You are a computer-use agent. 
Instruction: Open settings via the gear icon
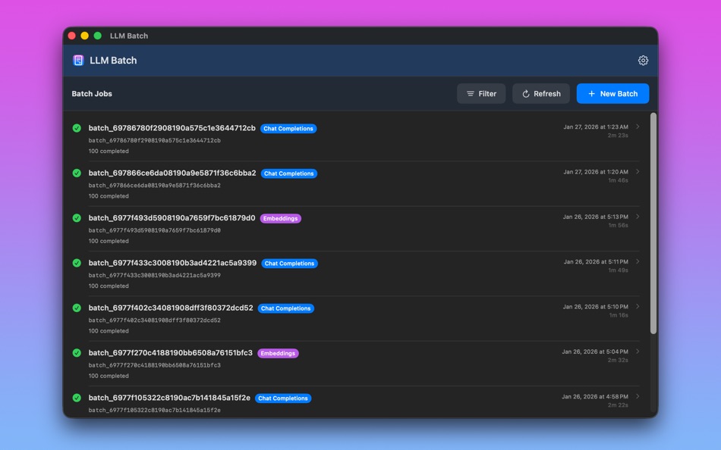point(643,60)
